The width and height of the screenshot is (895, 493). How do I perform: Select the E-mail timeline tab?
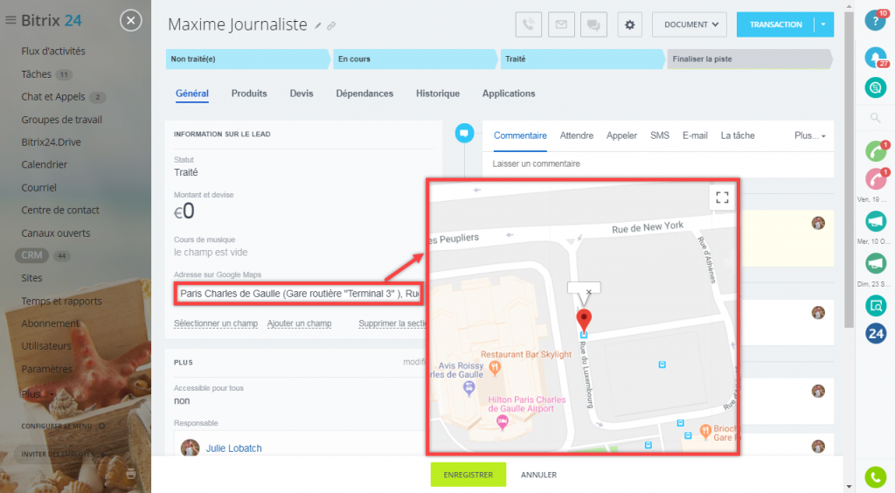695,135
